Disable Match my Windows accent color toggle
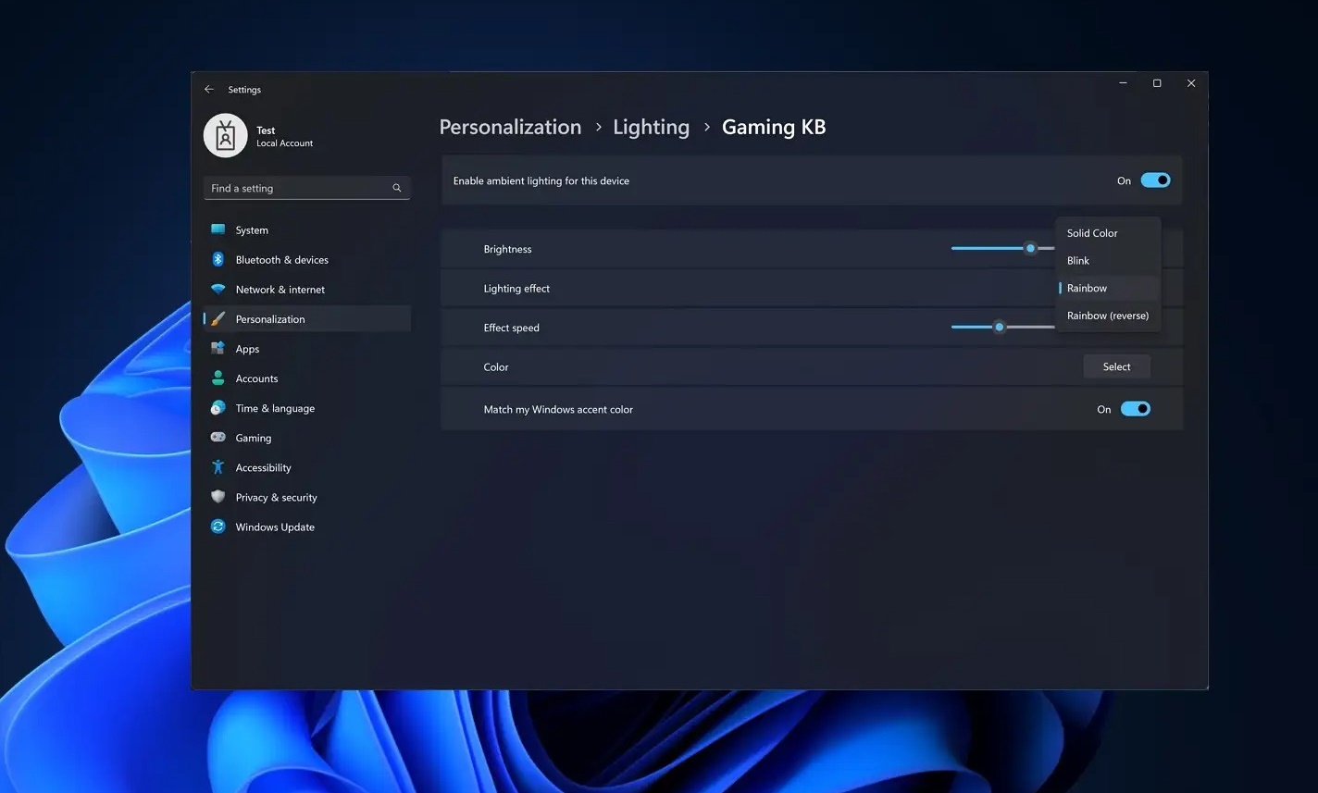The height and width of the screenshot is (793, 1318). [x=1136, y=409]
